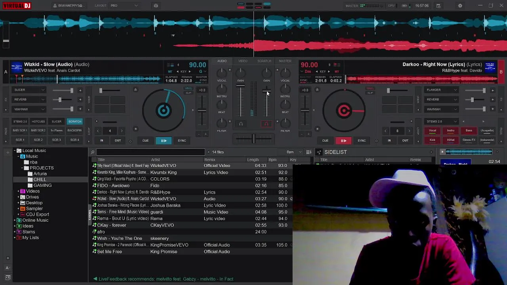
Task: Collapse the Local Music tree node
Action: coord(15,150)
